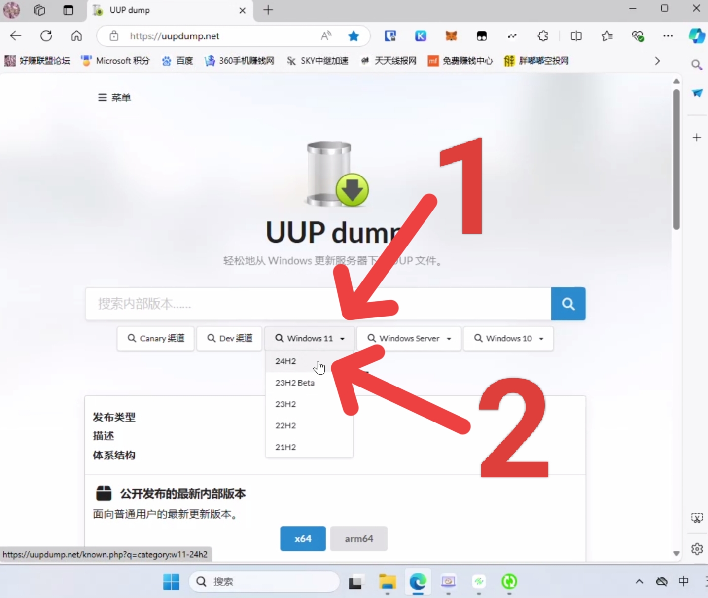Screen dimensions: 708x598
Task: Select 22H2 from the dropdown
Action: coord(309,425)
